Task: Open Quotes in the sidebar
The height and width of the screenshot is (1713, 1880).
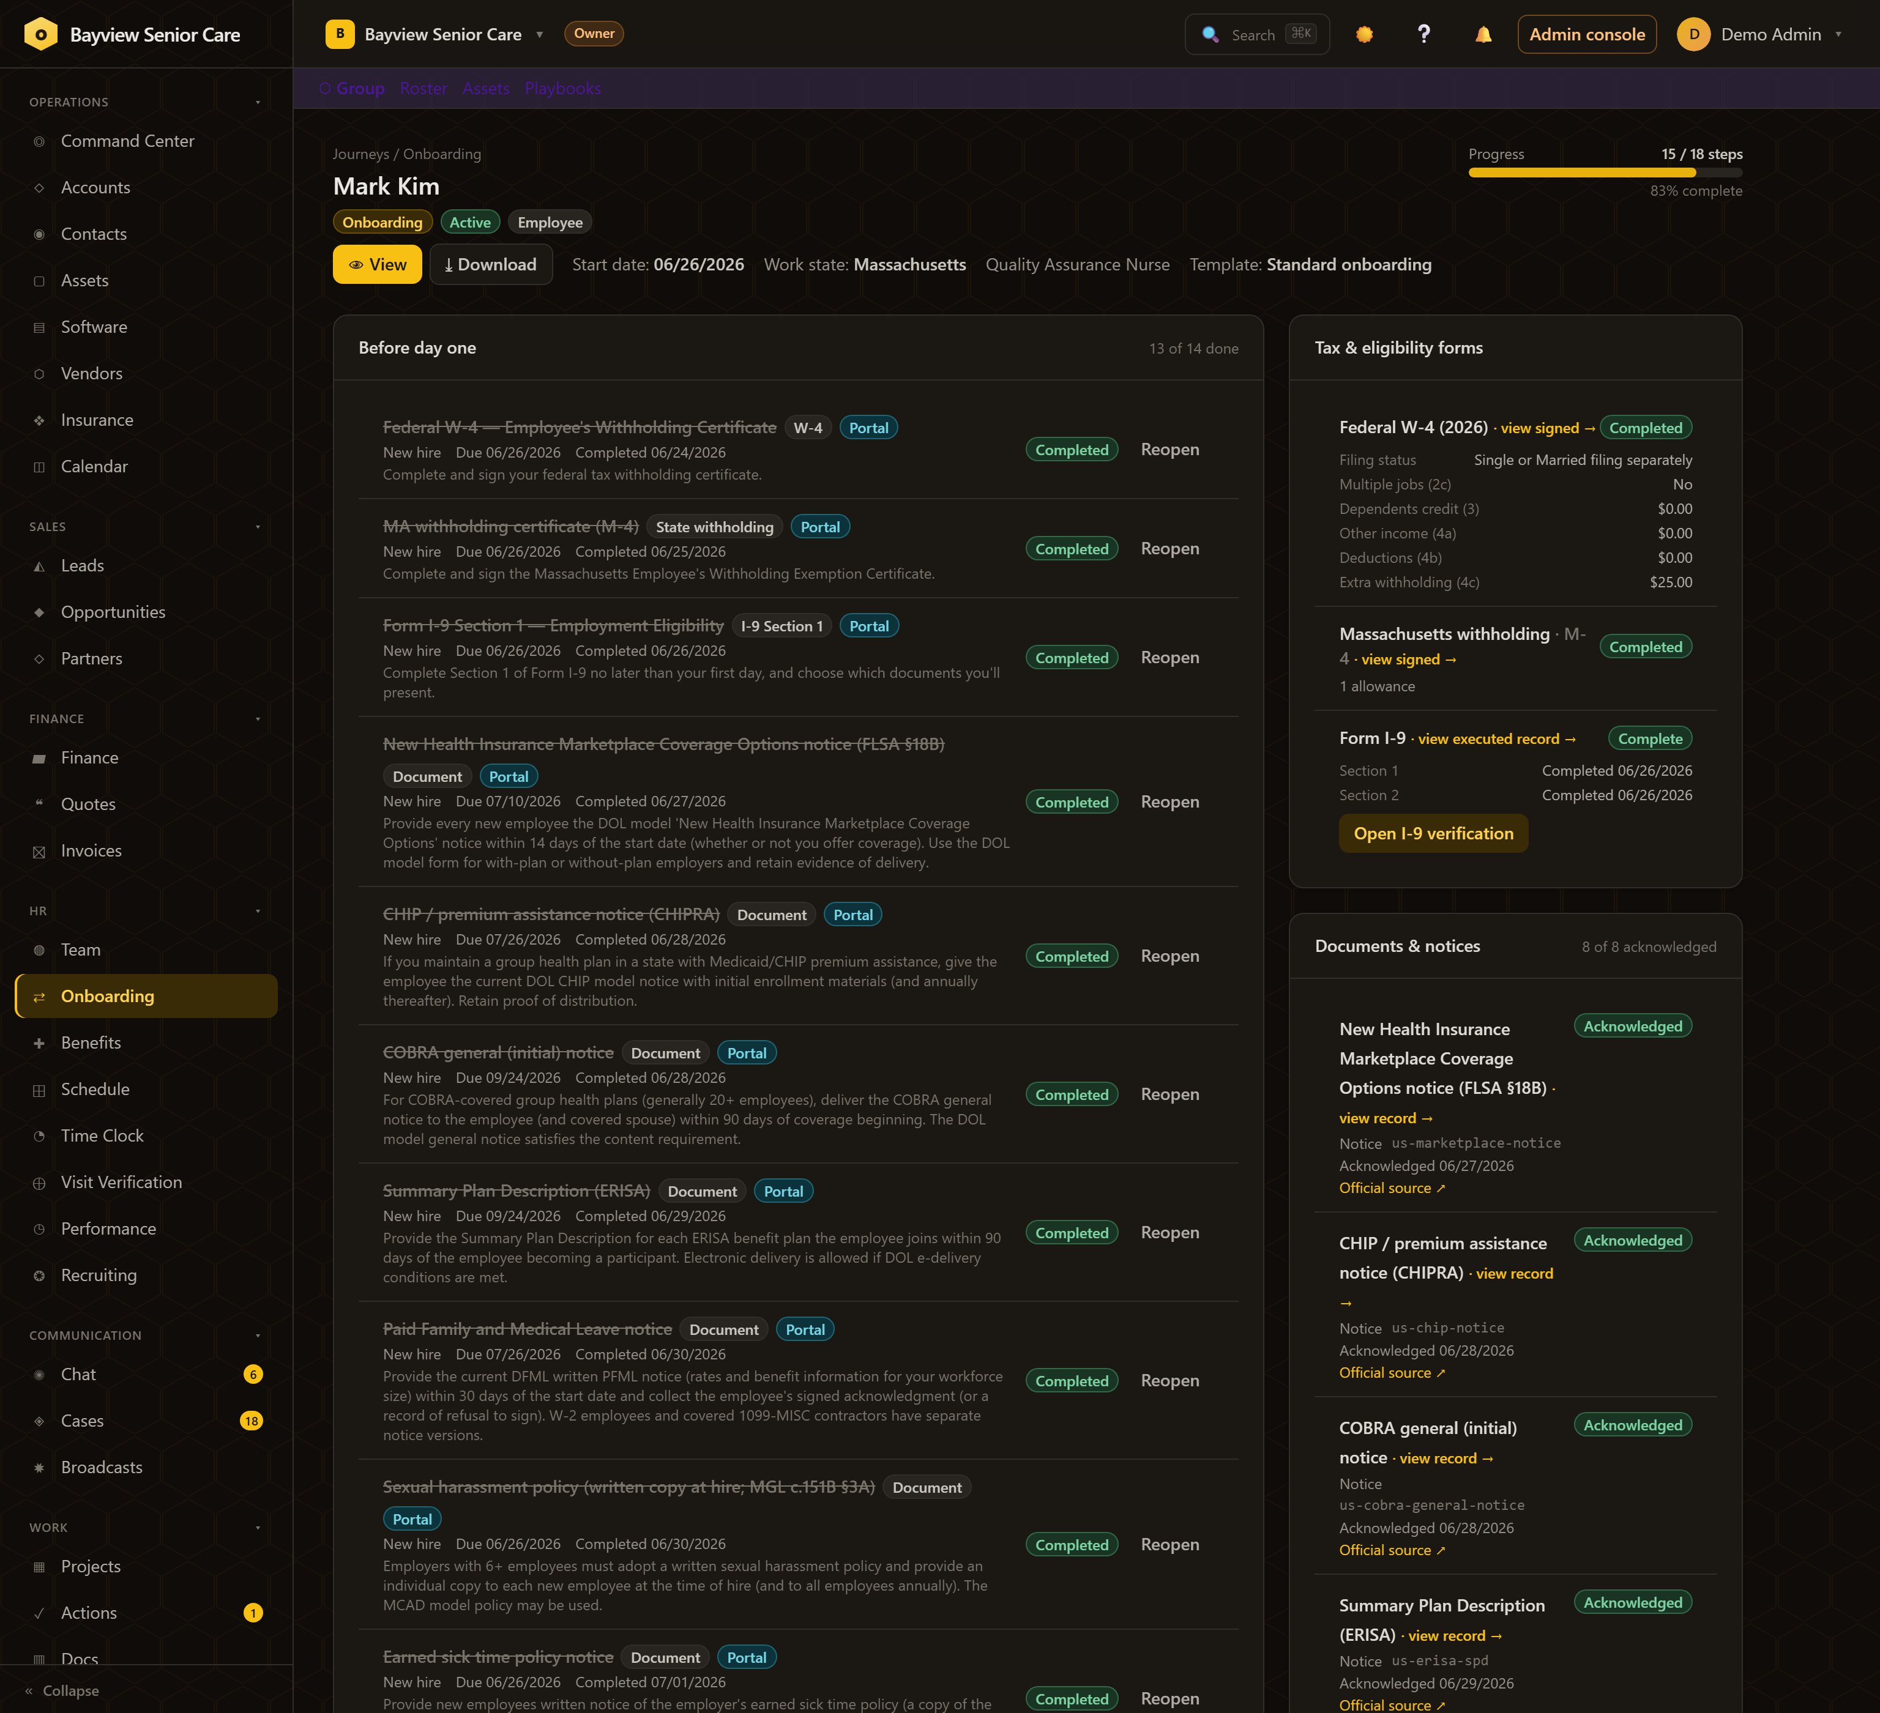Action: [x=146, y=804]
